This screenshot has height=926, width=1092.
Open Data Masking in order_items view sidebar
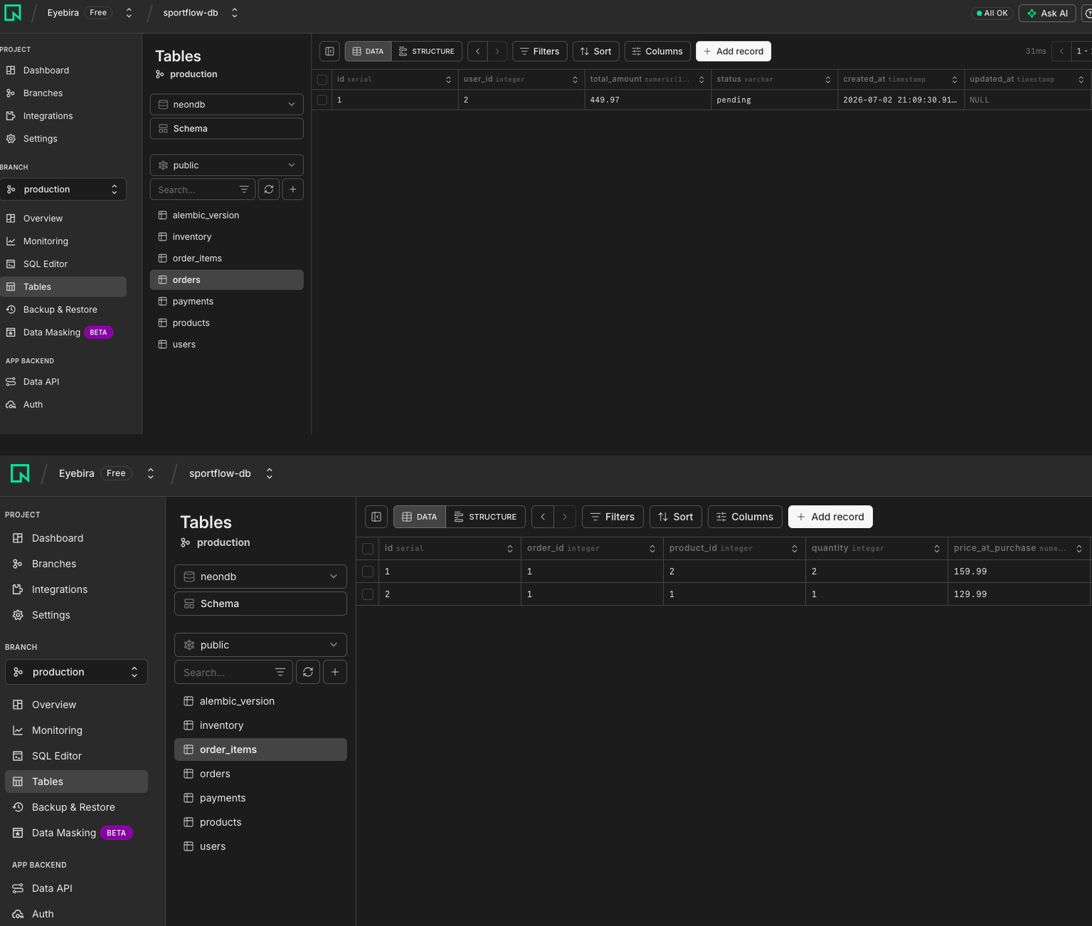coord(64,833)
